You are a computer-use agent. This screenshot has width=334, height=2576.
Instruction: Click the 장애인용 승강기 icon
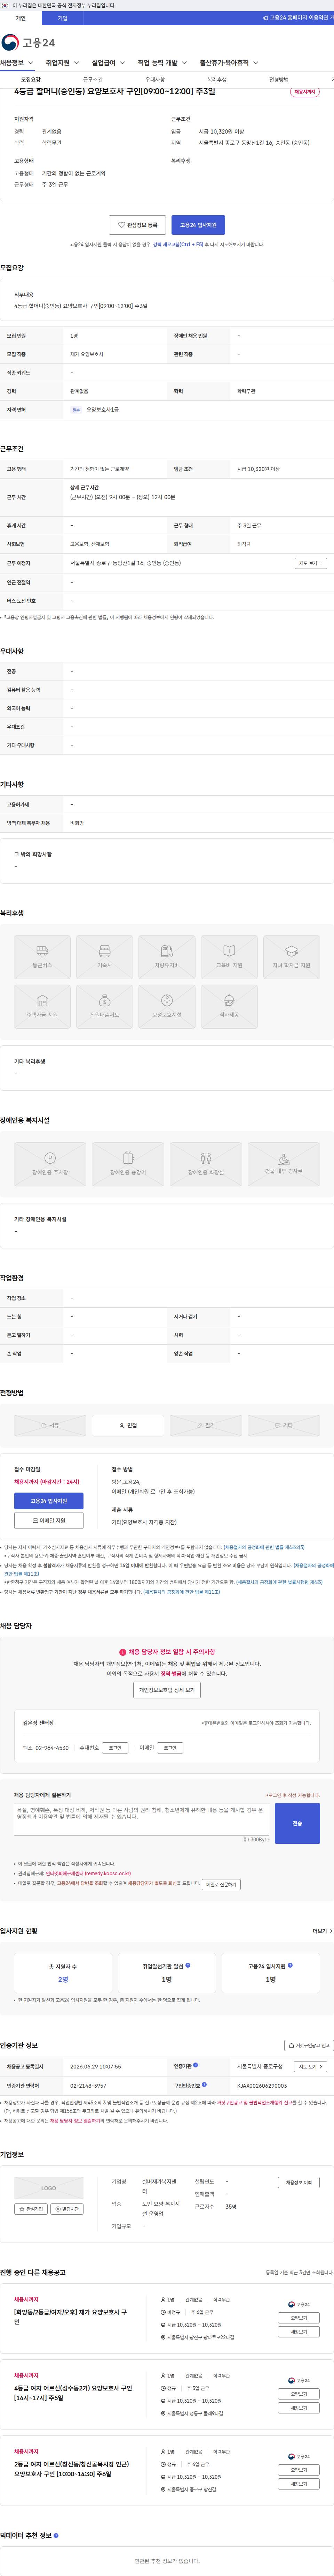coord(128,1164)
